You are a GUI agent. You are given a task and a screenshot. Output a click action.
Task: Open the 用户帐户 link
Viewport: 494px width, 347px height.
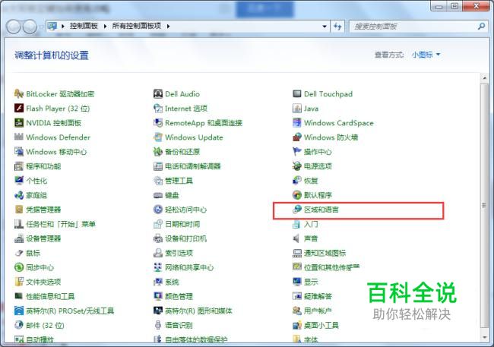[x=318, y=311]
